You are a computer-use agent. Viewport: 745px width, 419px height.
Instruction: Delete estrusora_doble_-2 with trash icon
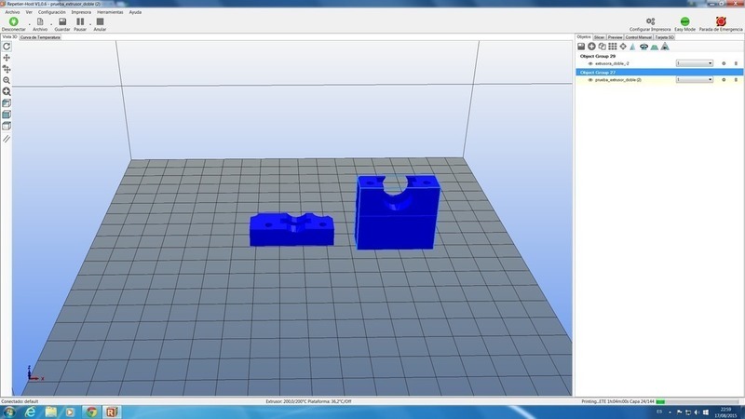pos(735,63)
